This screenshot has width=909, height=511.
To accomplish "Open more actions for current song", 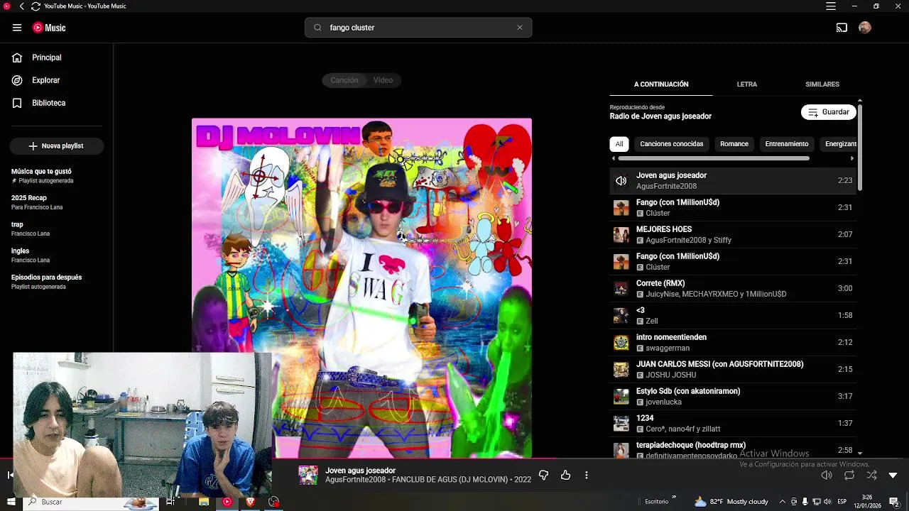I will [587, 476].
